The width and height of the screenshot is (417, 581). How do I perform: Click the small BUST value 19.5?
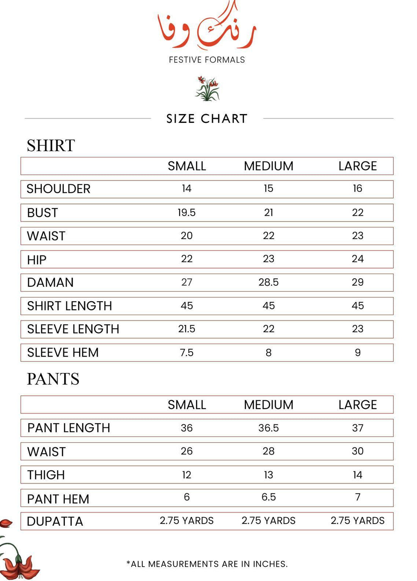coord(186,213)
